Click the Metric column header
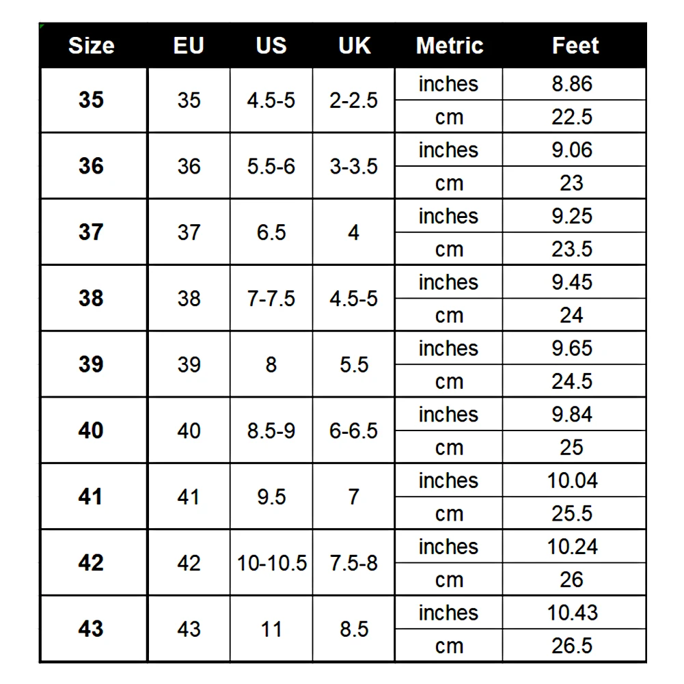 (449, 45)
